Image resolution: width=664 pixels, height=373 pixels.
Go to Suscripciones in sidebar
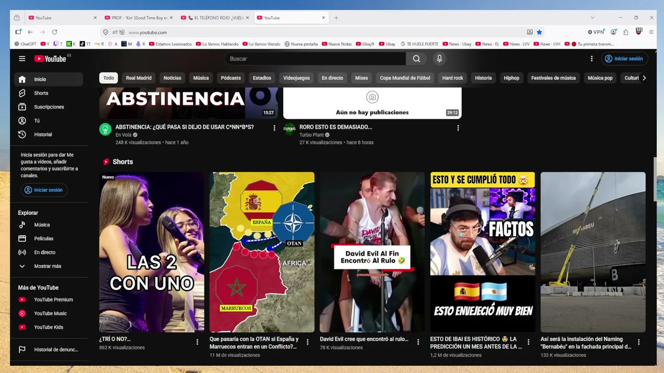(x=48, y=107)
